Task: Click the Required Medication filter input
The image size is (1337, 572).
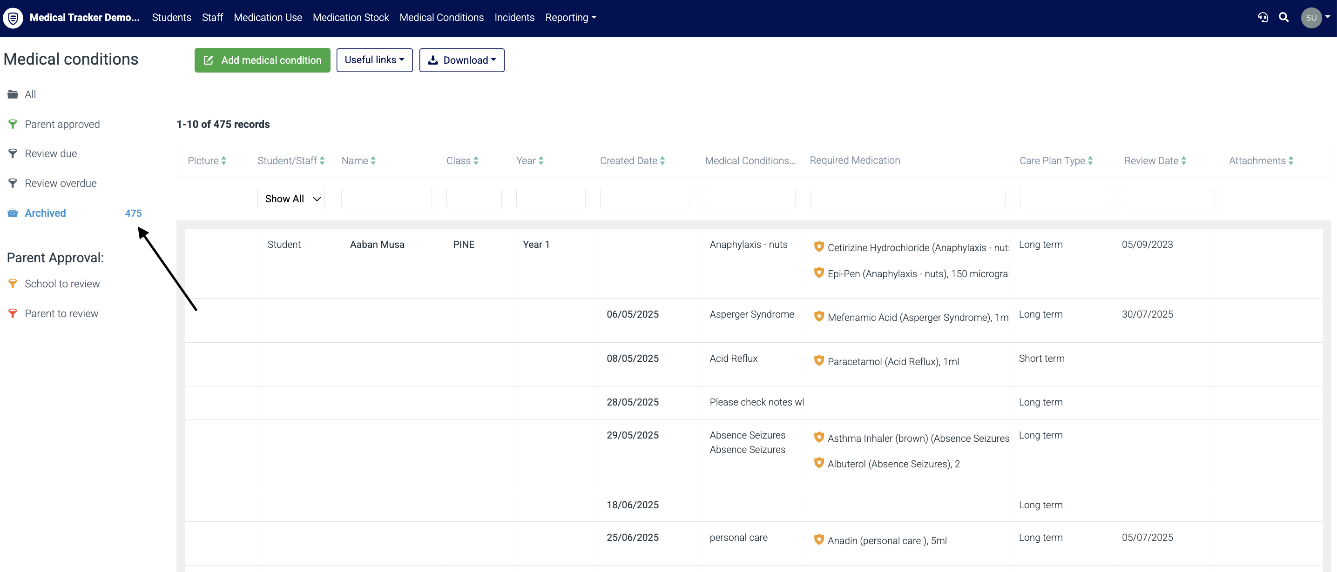Action: [x=907, y=199]
